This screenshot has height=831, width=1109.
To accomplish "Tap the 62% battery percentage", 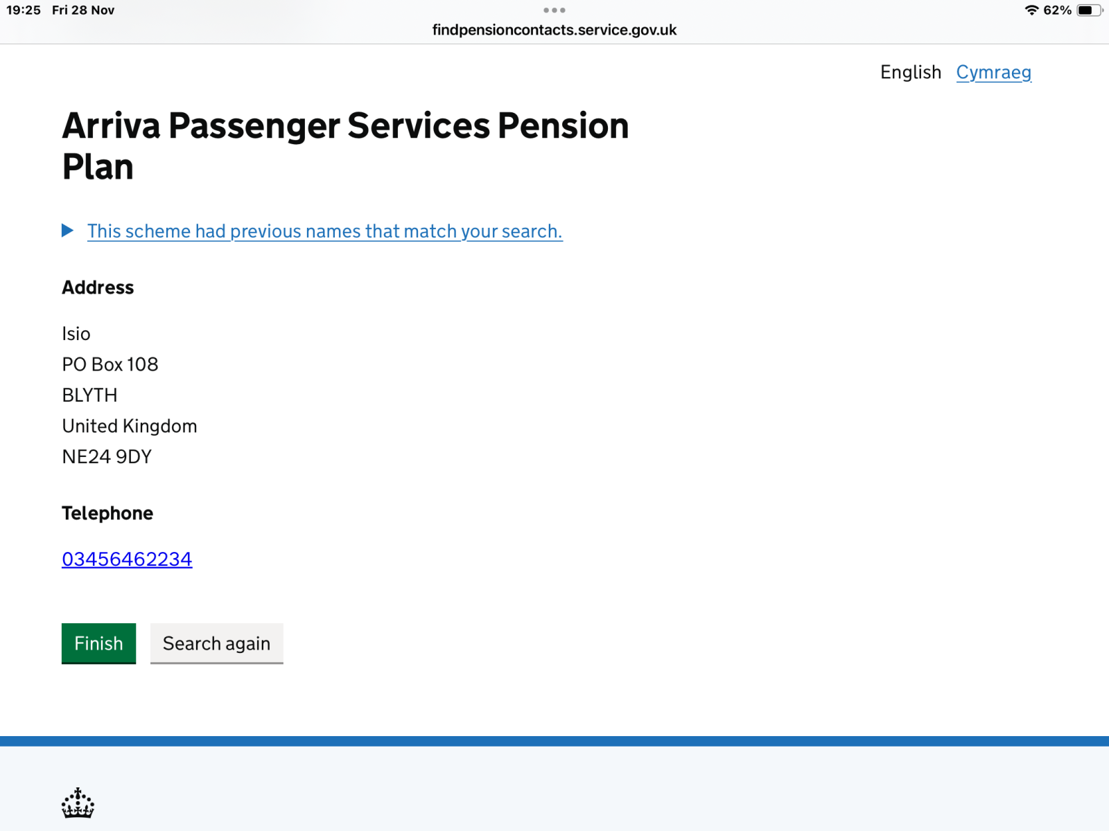I will 1057,10.
